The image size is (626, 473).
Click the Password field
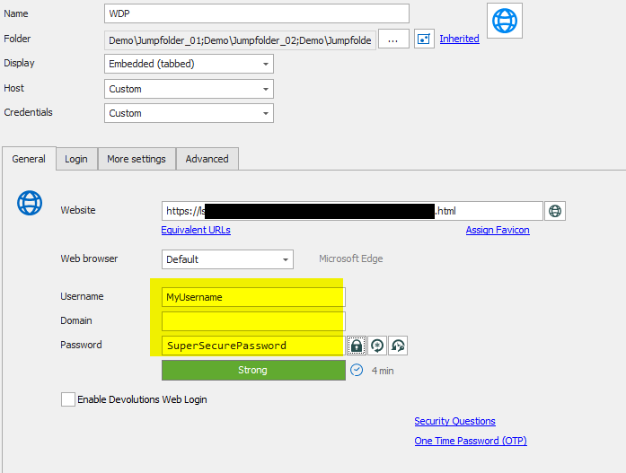[x=253, y=346]
